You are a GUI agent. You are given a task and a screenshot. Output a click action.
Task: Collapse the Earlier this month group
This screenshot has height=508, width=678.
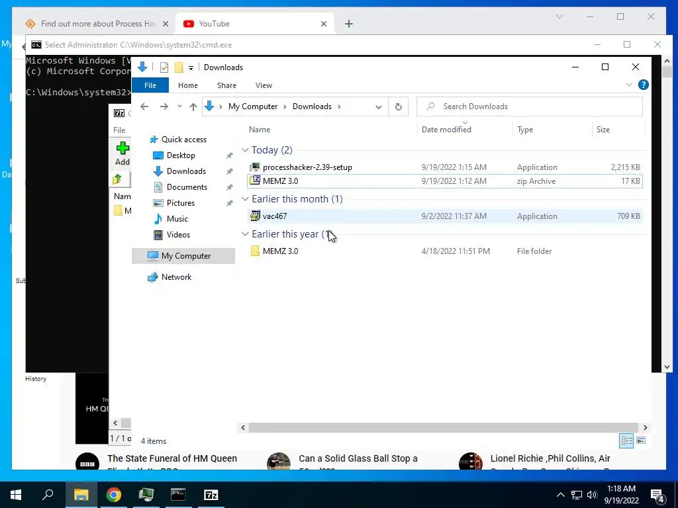pyautogui.click(x=245, y=198)
